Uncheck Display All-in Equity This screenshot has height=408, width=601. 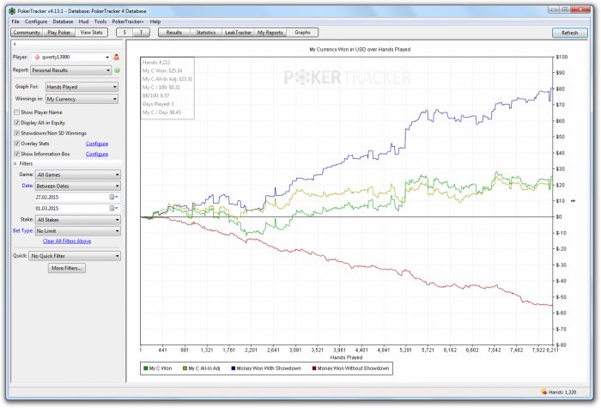(16, 123)
